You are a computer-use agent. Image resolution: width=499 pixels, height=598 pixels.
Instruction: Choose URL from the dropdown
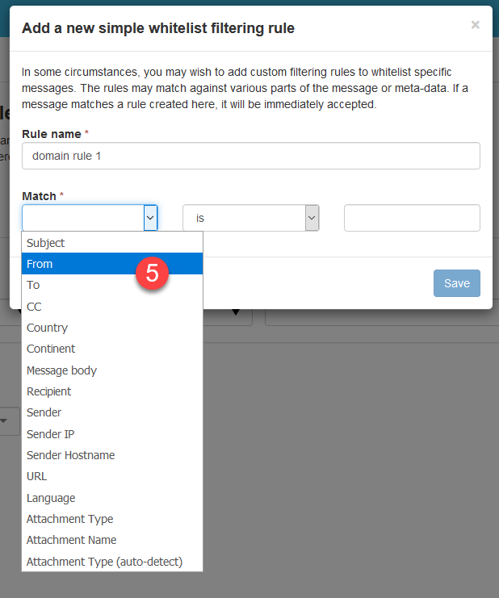[36, 476]
